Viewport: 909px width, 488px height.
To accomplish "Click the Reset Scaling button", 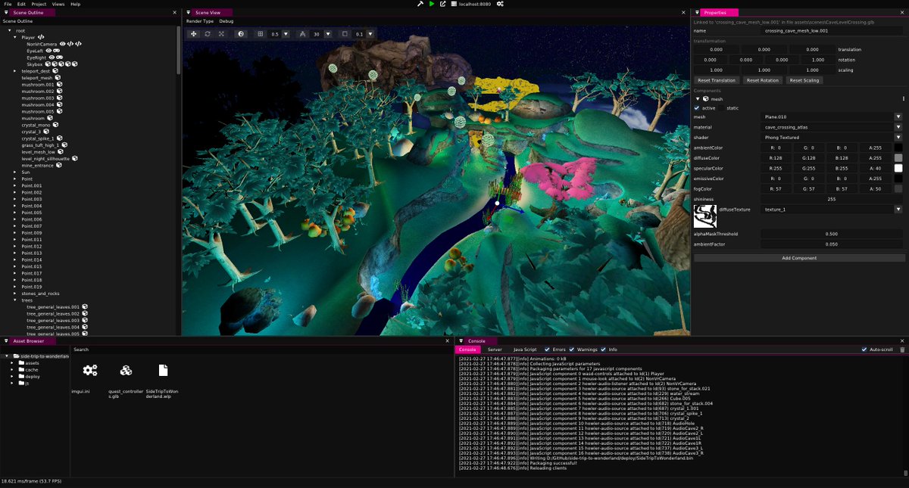I will pos(805,80).
